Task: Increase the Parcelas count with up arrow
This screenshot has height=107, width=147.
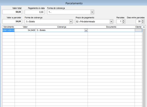Action: click(x=124, y=21)
